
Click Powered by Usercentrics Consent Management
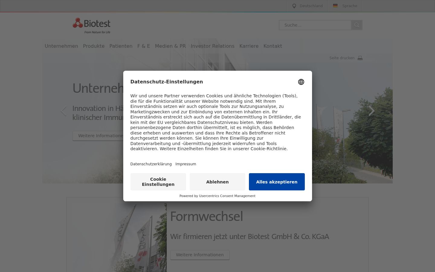pos(217,196)
